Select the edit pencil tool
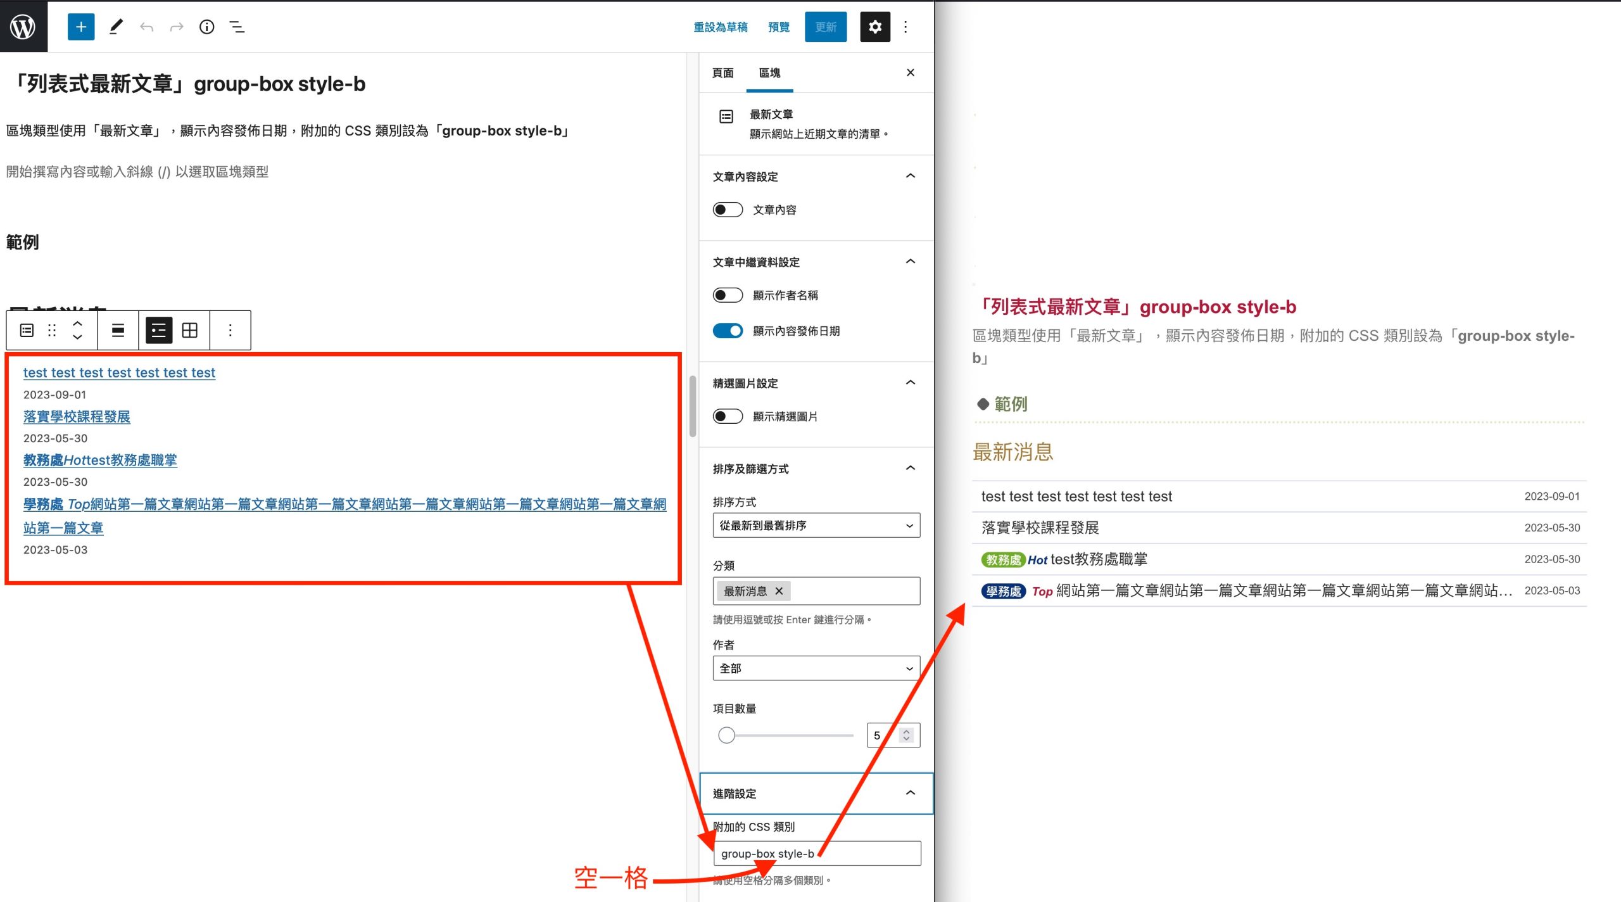 point(116,27)
